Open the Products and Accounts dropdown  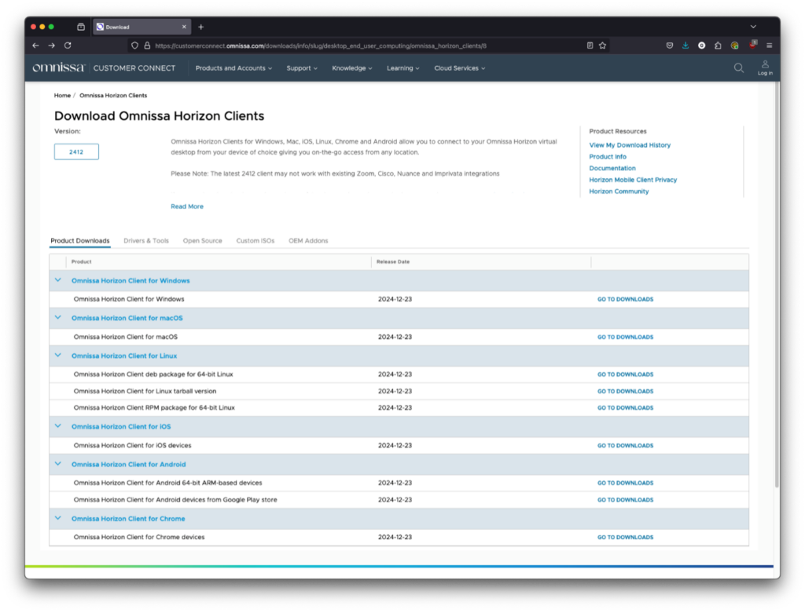point(233,68)
